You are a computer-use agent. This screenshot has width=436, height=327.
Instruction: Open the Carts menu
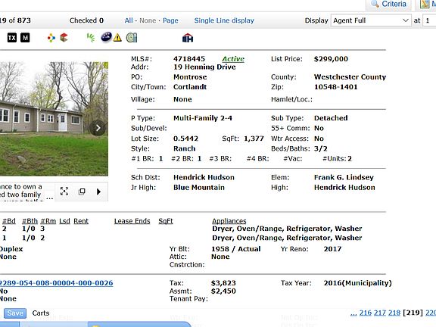tap(41, 313)
